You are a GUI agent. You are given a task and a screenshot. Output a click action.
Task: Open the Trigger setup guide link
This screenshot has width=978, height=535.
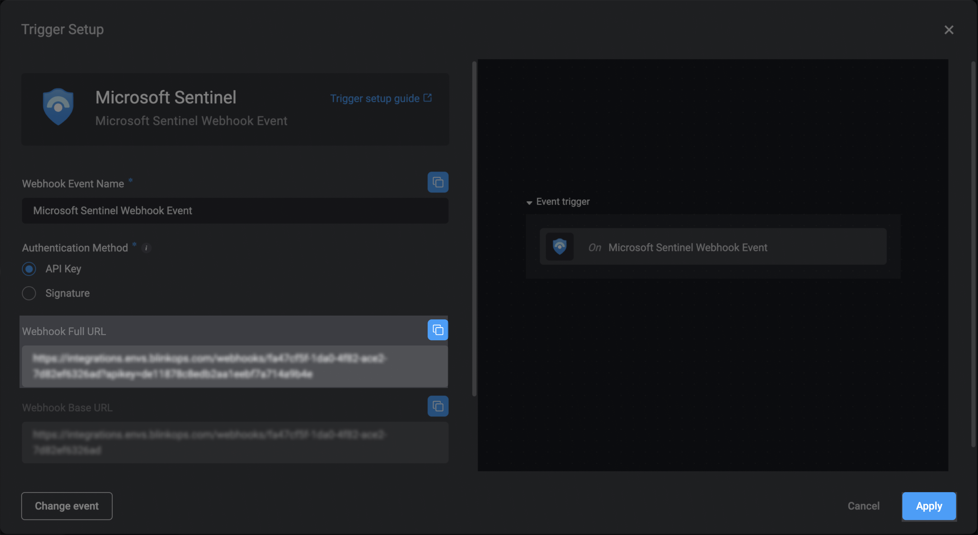click(x=374, y=99)
